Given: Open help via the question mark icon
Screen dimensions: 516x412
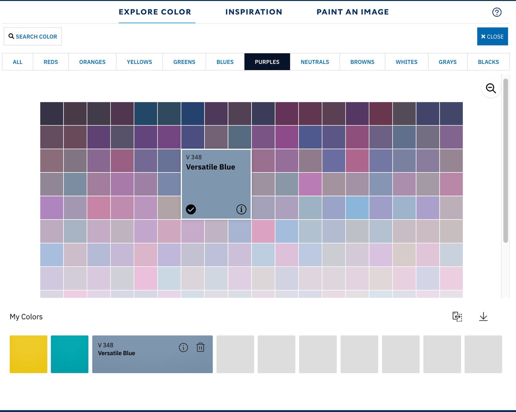Looking at the screenshot, I should pyautogui.click(x=497, y=12).
